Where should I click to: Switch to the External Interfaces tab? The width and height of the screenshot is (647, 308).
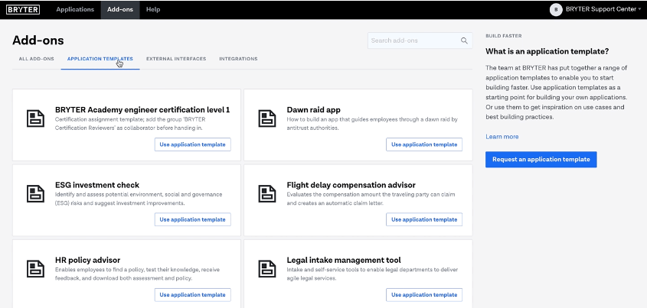click(176, 59)
